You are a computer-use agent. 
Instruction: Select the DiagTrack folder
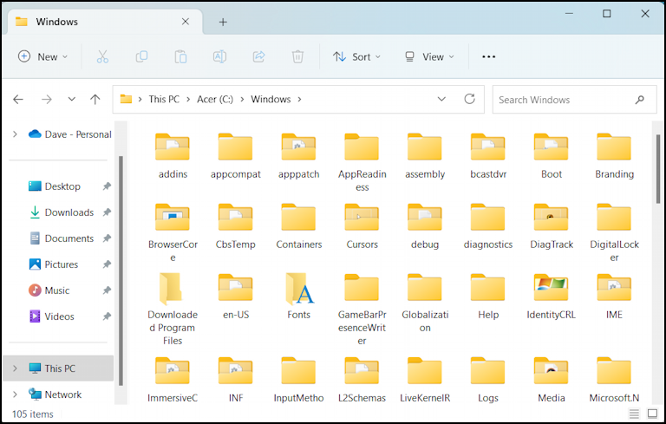tap(551, 226)
